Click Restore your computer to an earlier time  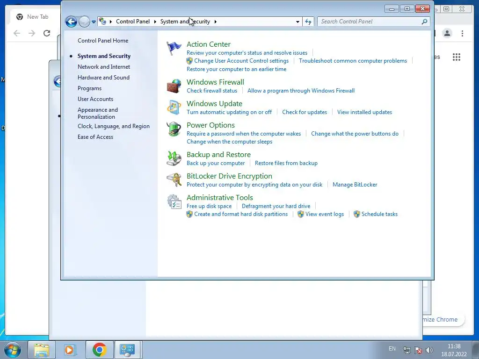pos(236,69)
